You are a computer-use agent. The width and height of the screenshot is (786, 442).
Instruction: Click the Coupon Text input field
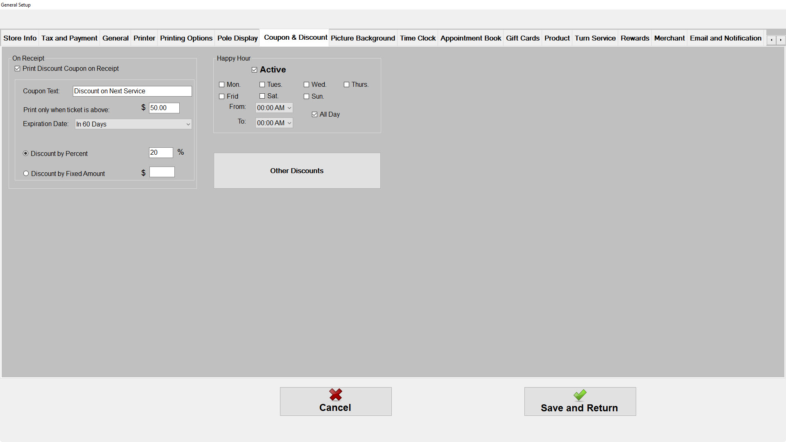pyautogui.click(x=132, y=91)
